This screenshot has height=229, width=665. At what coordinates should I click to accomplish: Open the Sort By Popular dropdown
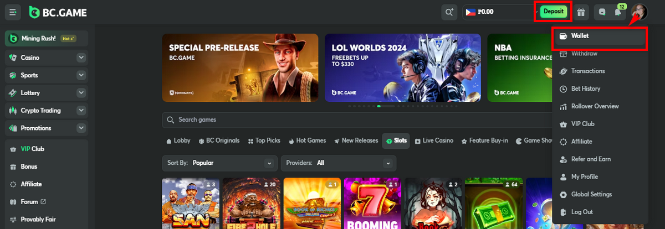tap(219, 163)
